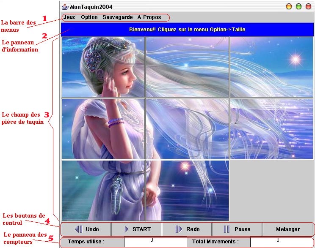Click the Java coffee cup title icon
The image size is (315, 248).
click(65, 7)
